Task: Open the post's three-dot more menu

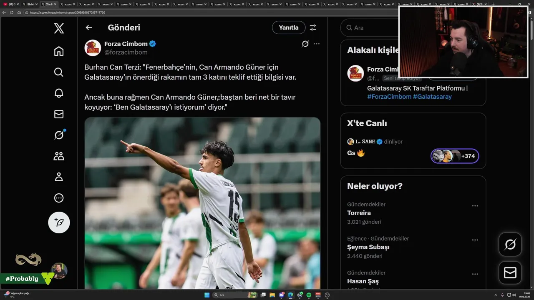Action: [317, 44]
